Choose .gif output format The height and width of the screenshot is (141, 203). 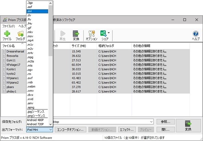click(x=37, y=28)
